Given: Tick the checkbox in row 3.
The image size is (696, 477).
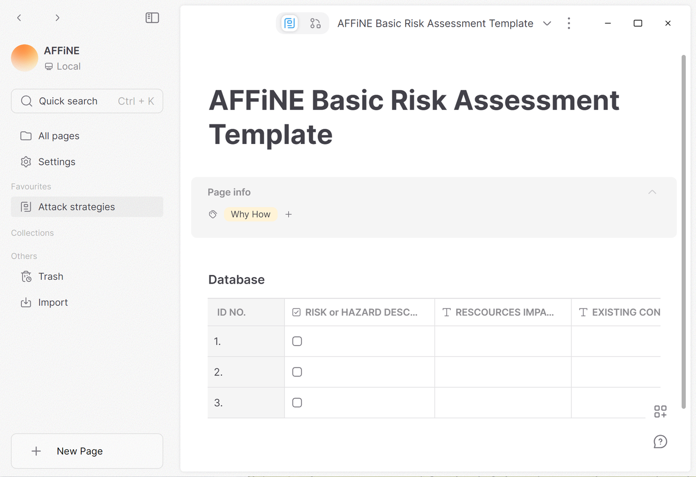Looking at the screenshot, I should 297,403.
